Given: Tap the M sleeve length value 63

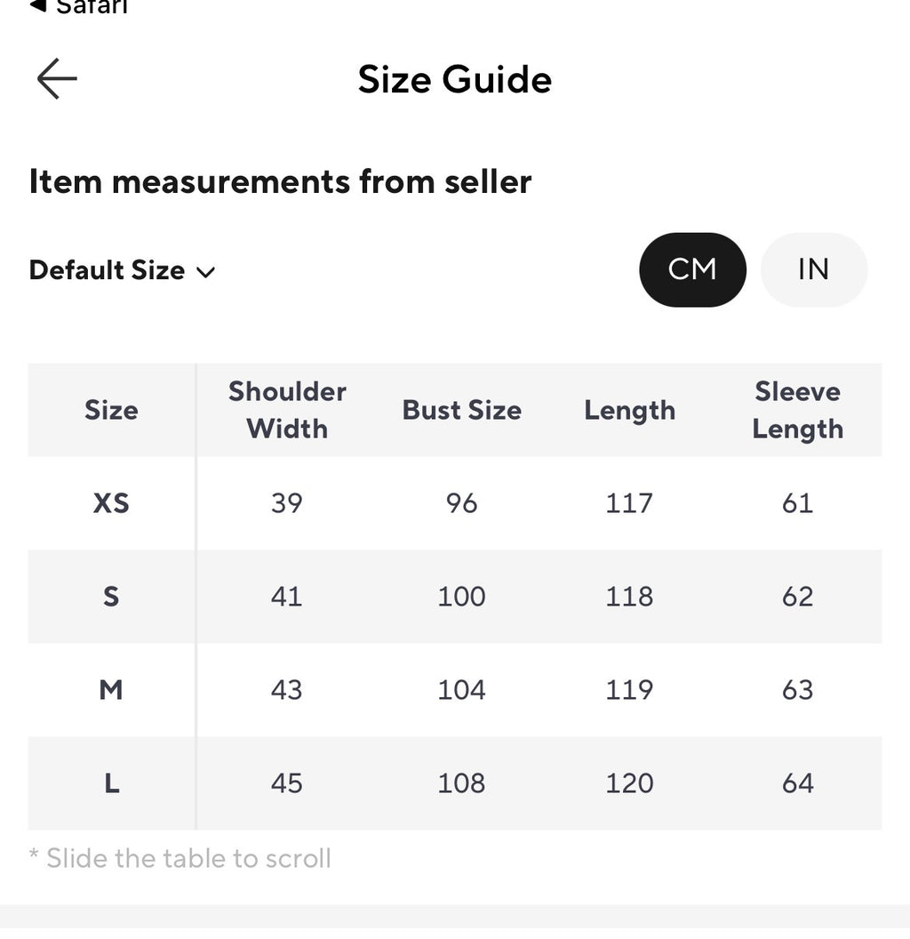Looking at the screenshot, I should (x=798, y=690).
